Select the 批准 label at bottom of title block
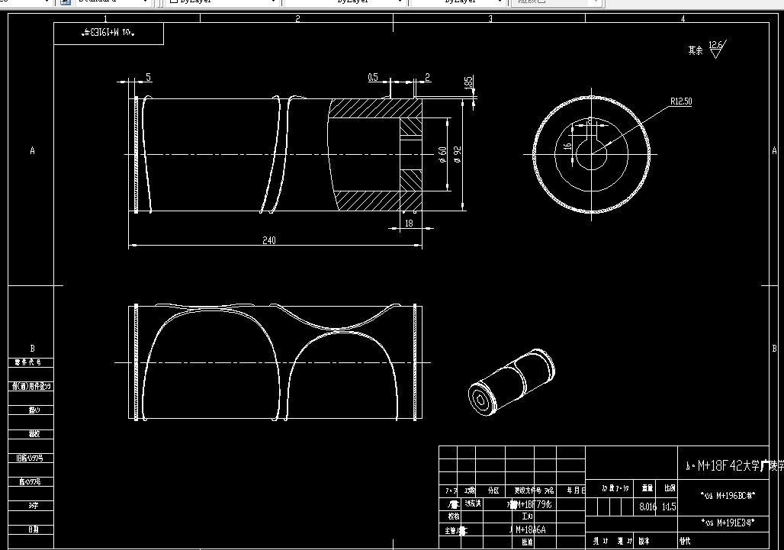 (527, 542)
